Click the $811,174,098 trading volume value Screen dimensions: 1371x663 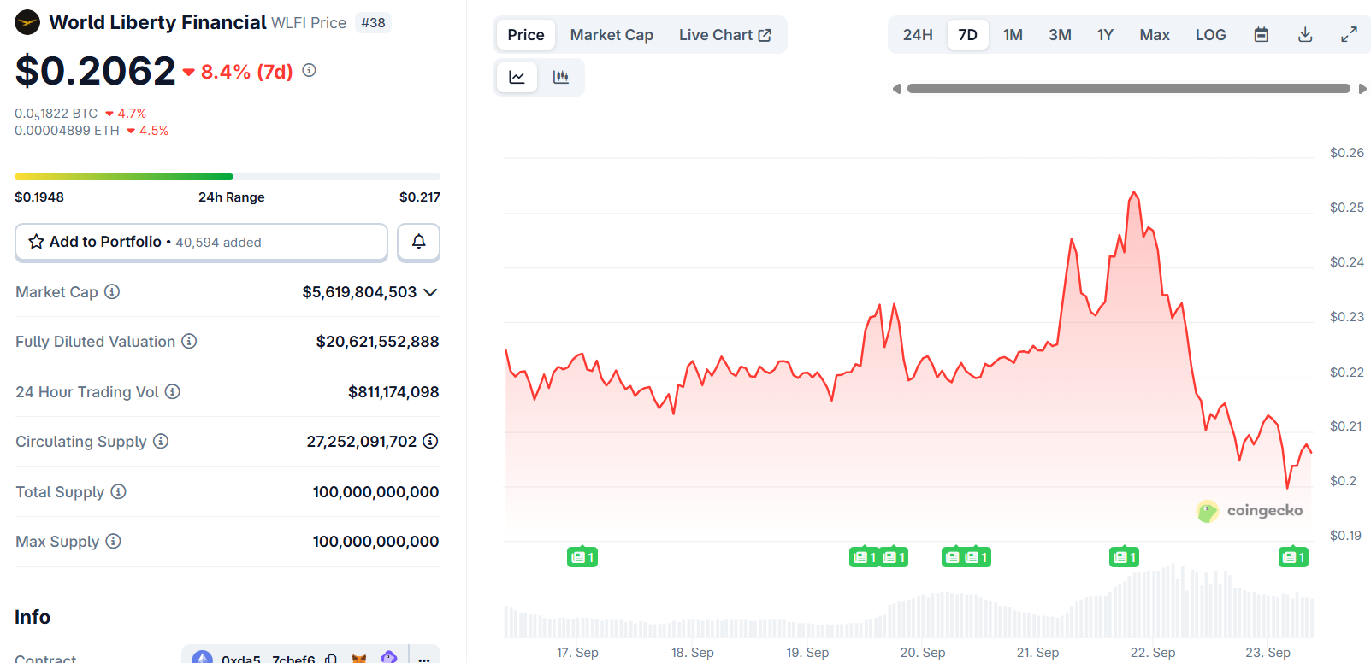pyautogui.click(x=393, y=392)
